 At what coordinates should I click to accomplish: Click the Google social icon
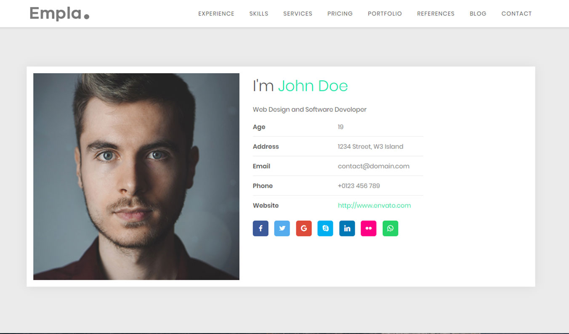(304, 228)
